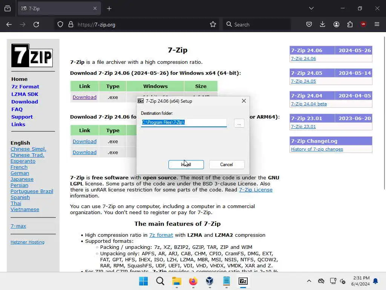Switch language to Thai
386x290 pixels.
(16, 203)
